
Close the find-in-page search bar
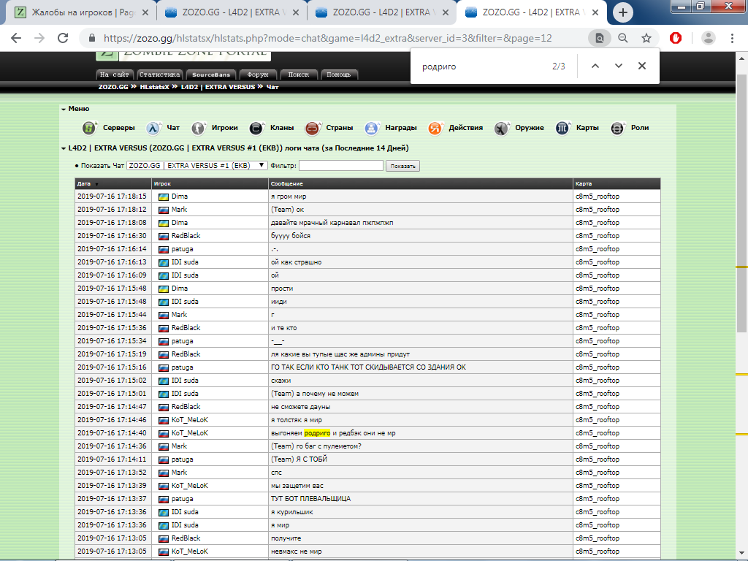(642, 66)
